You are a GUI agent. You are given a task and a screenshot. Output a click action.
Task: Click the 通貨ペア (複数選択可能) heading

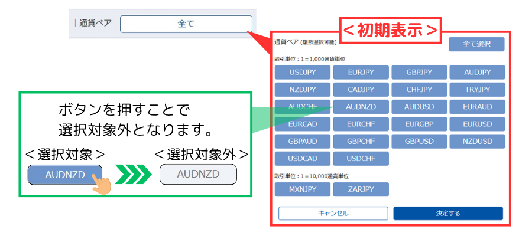306,42
